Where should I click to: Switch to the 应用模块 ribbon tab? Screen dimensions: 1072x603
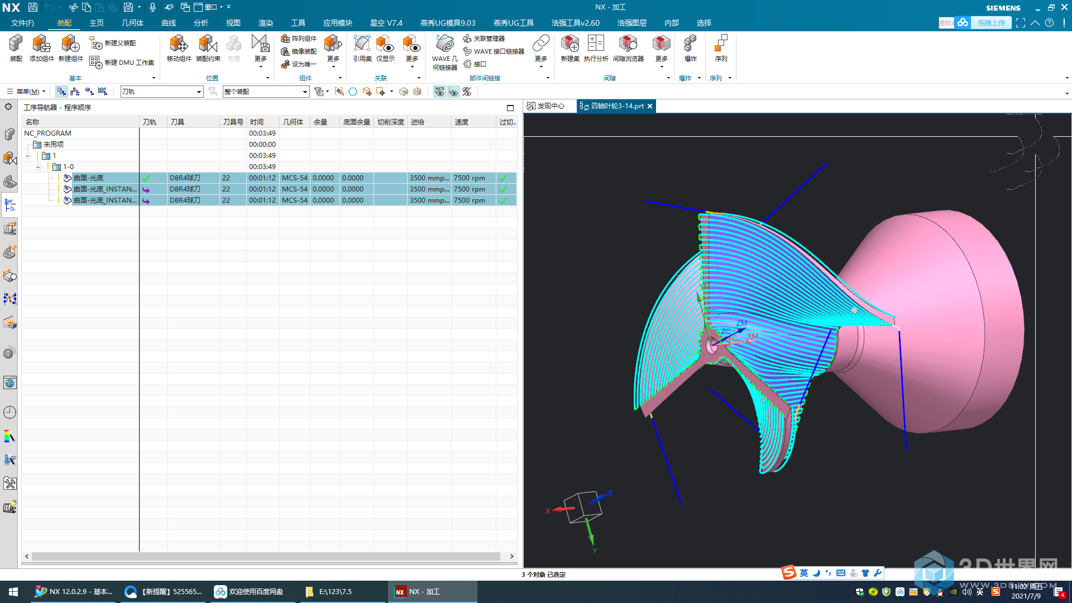pos(338,23)
